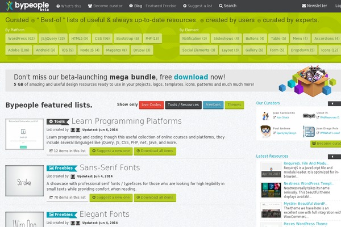Choose the Adobe (106) platform tag
The height and width of the screenshot is (227, 341).
coord(19,50)
